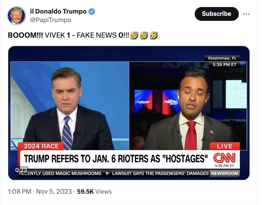This screenshot has width=262, height=205.
Task: Click the TRUMP REFERS TO JAN. 6 headline banner
Action: coord(116,159)
